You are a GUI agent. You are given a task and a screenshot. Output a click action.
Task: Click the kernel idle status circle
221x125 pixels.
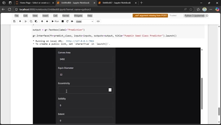pyautogui.click(x=207, y=16)
